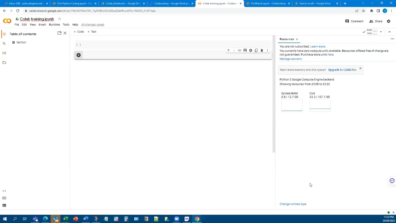
Task: Open Find and replace in the sidebar
Action: [x=4, y=44]
